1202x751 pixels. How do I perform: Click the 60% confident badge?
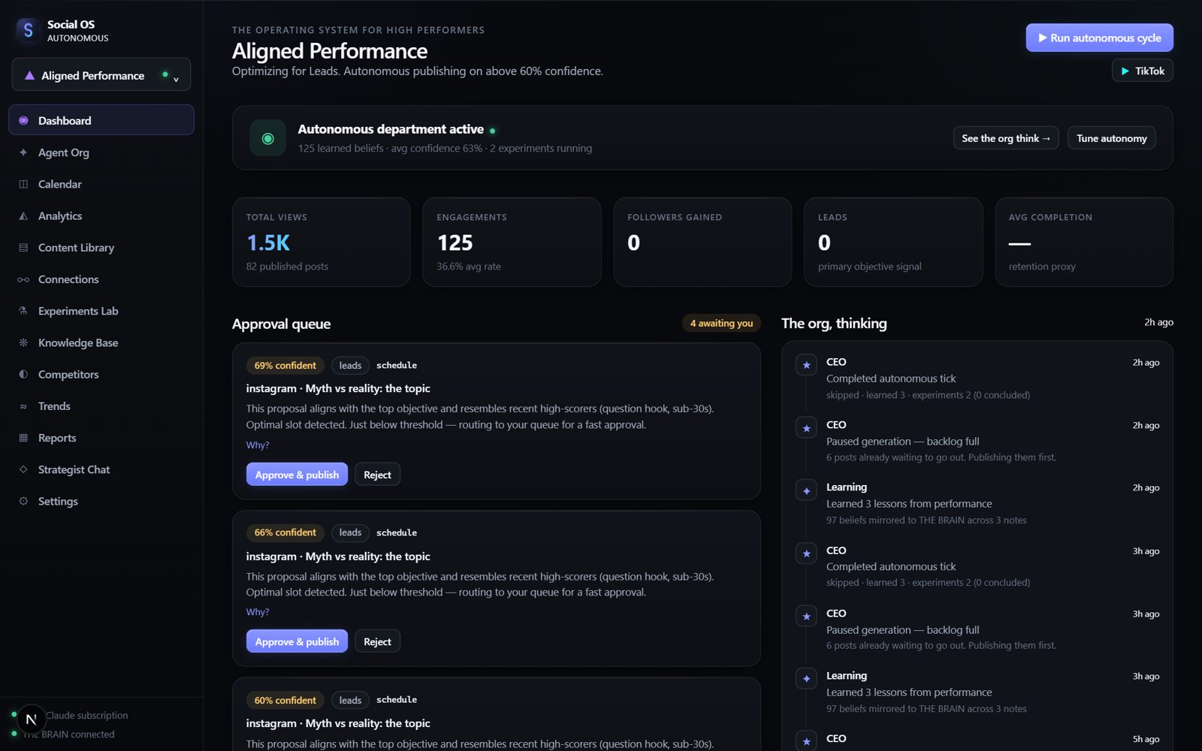(285, 700)
